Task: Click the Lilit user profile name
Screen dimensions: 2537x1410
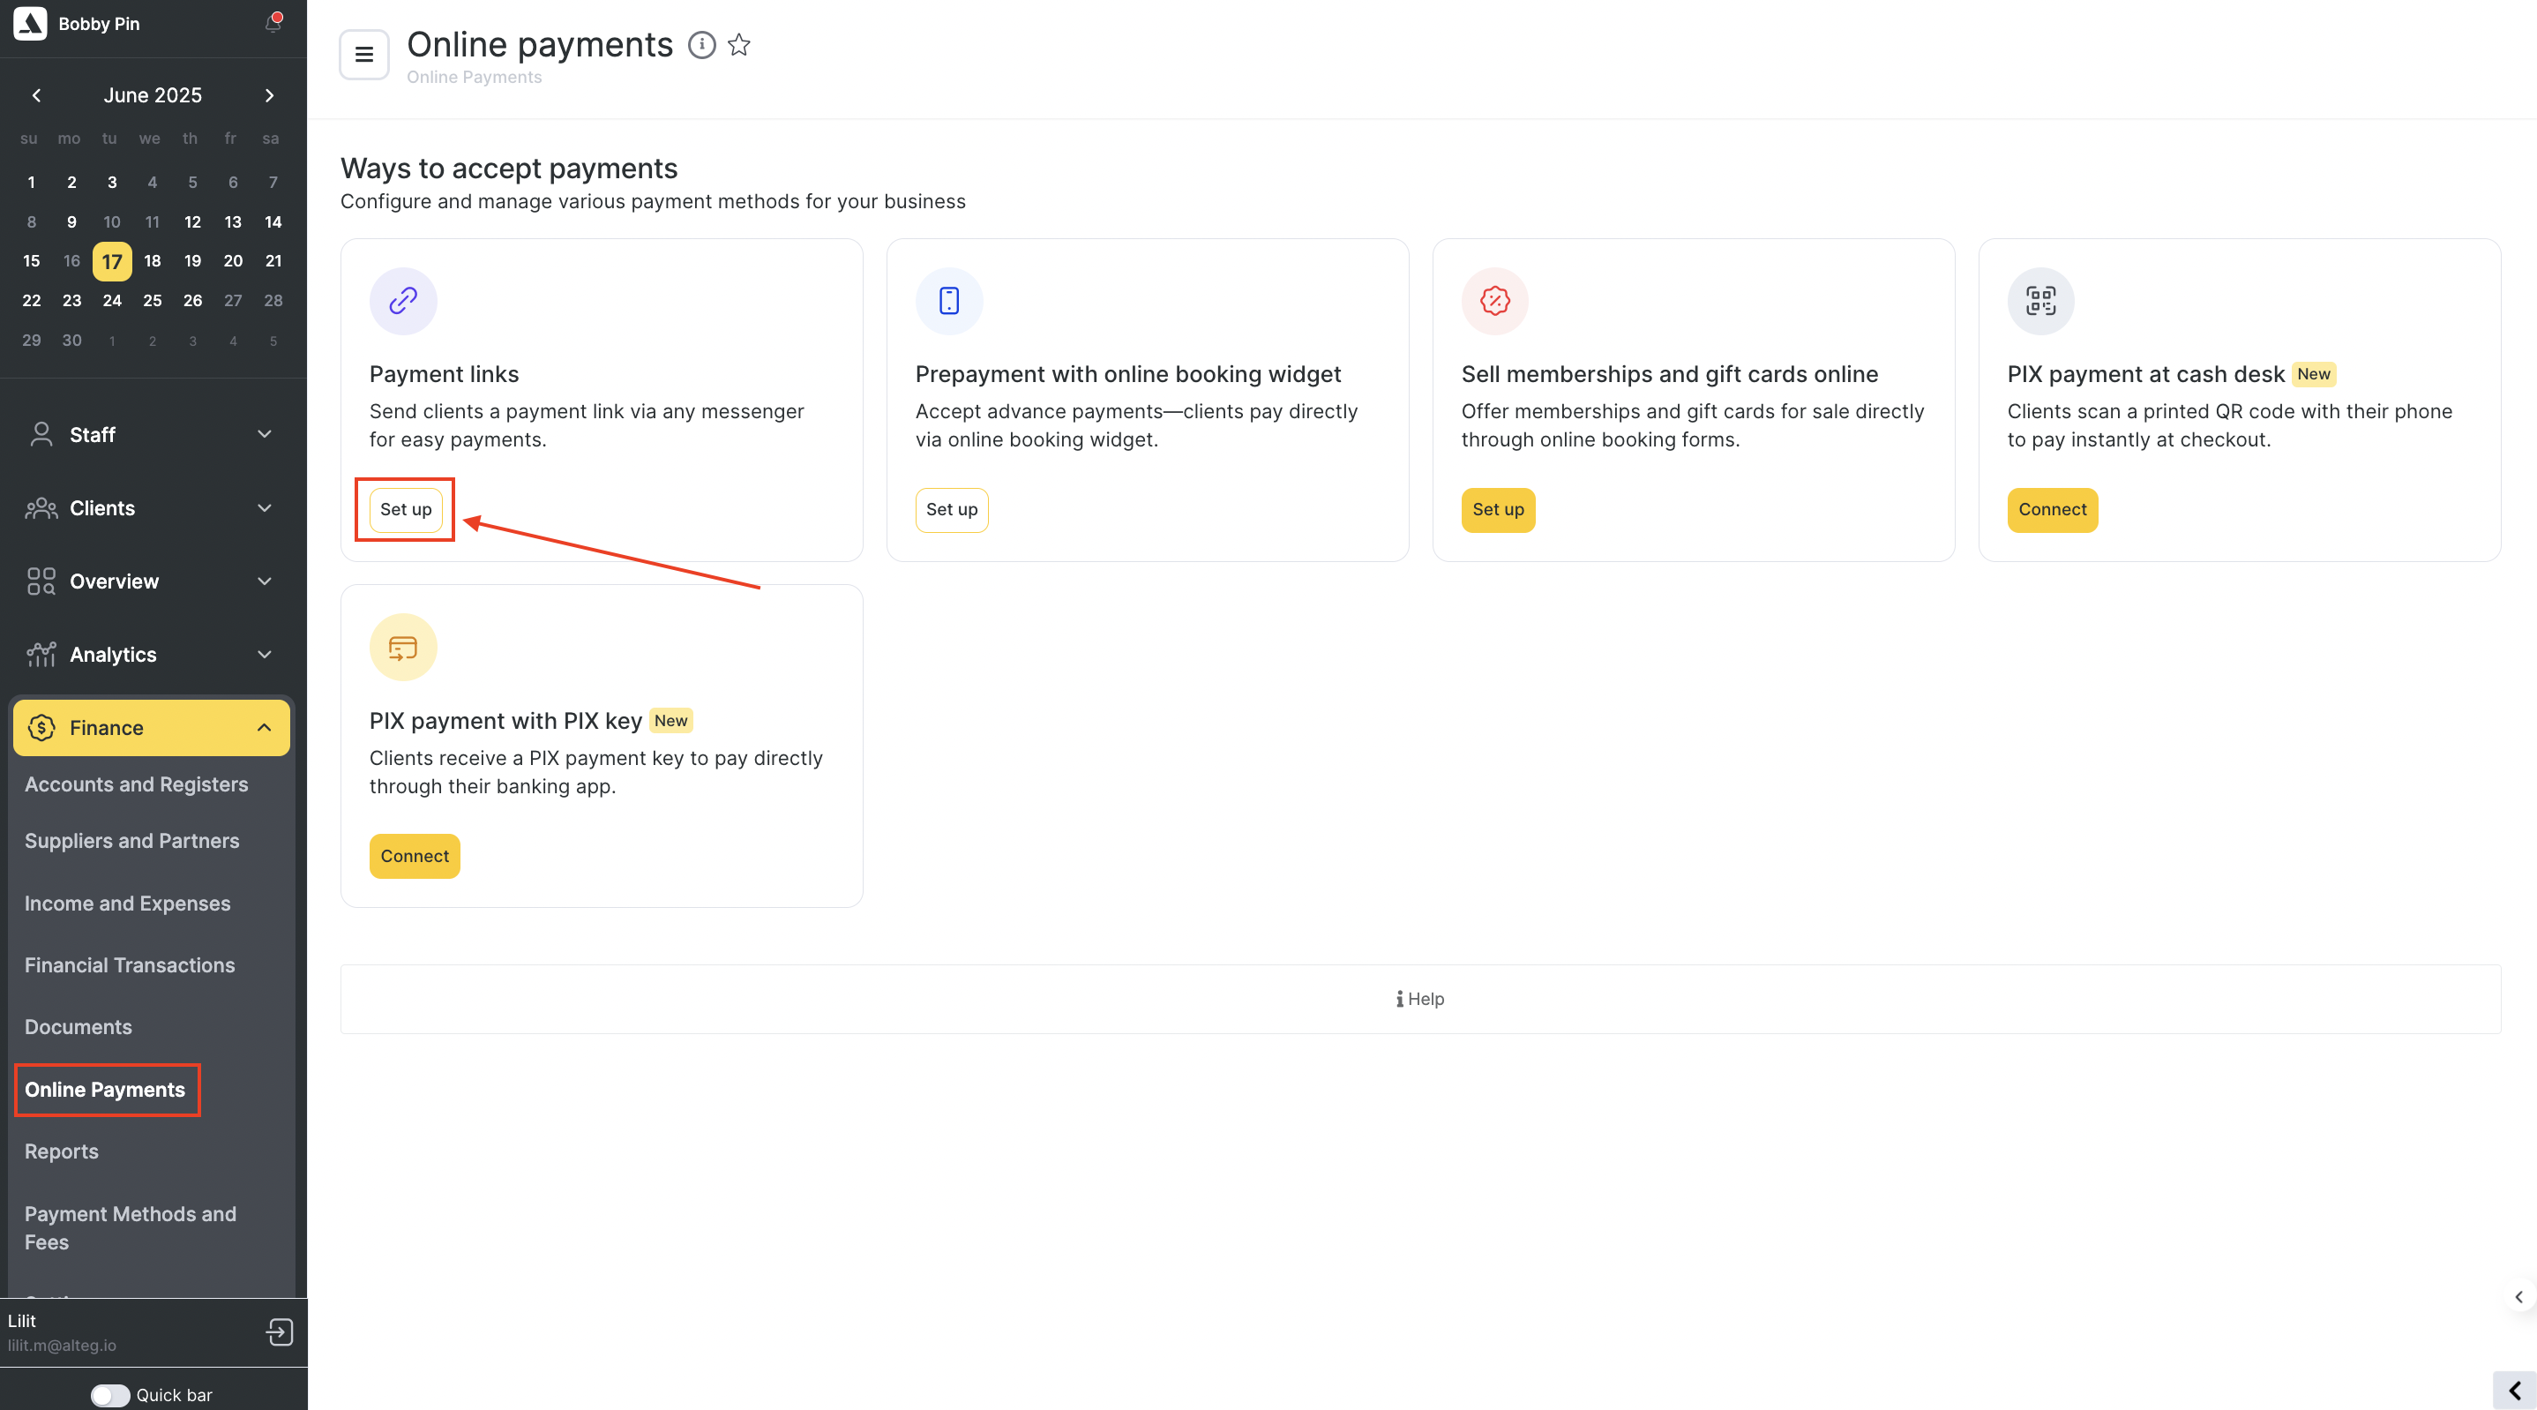Action: tap(22, 1321)
